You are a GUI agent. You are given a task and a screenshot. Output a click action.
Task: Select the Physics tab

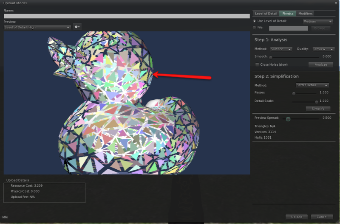click(x=288, y=14)
